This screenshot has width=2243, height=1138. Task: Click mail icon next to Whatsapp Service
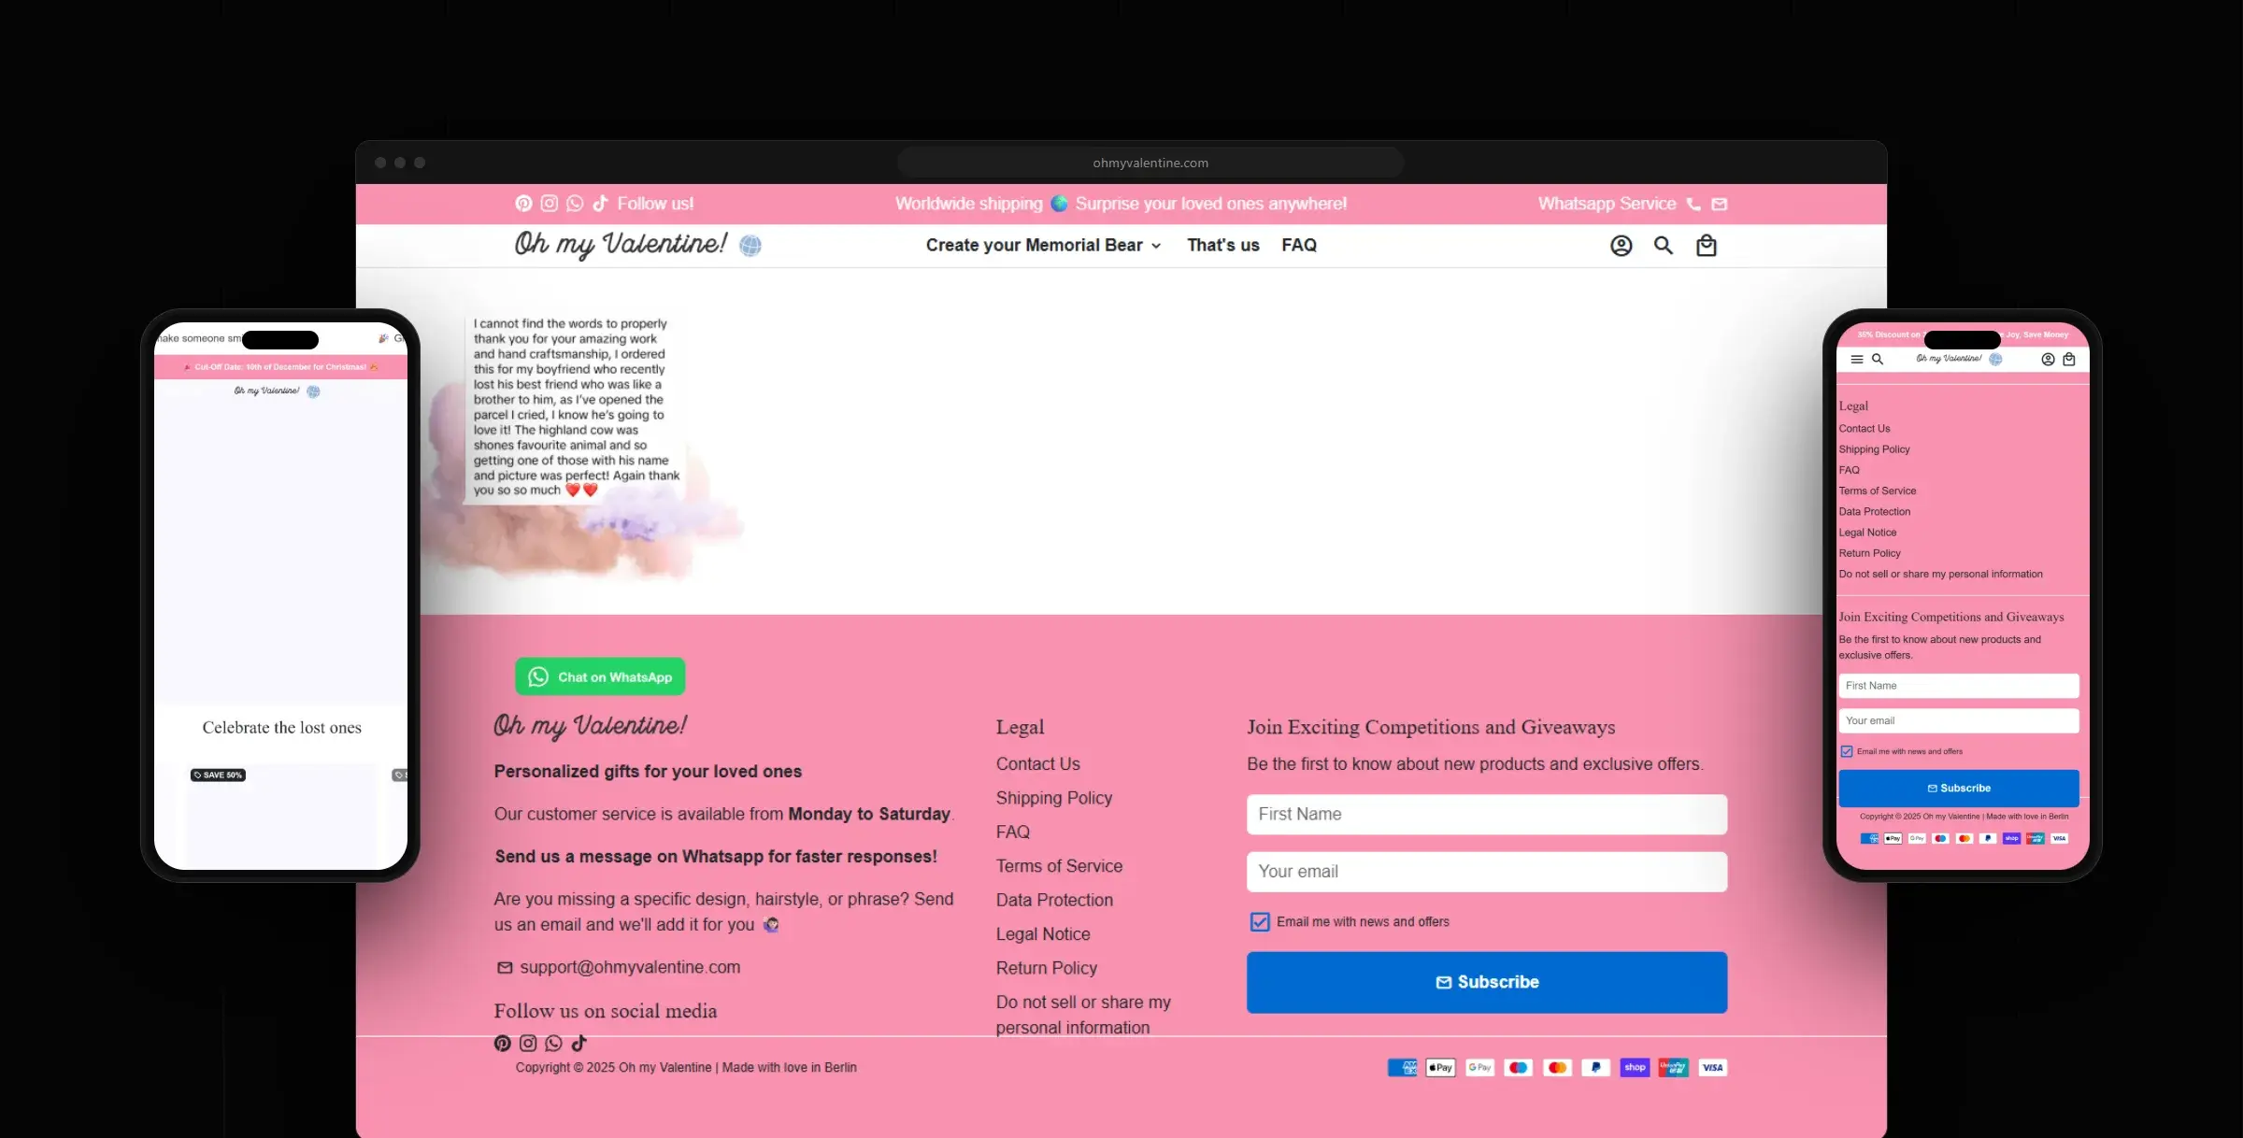[x=1720, y=204]
